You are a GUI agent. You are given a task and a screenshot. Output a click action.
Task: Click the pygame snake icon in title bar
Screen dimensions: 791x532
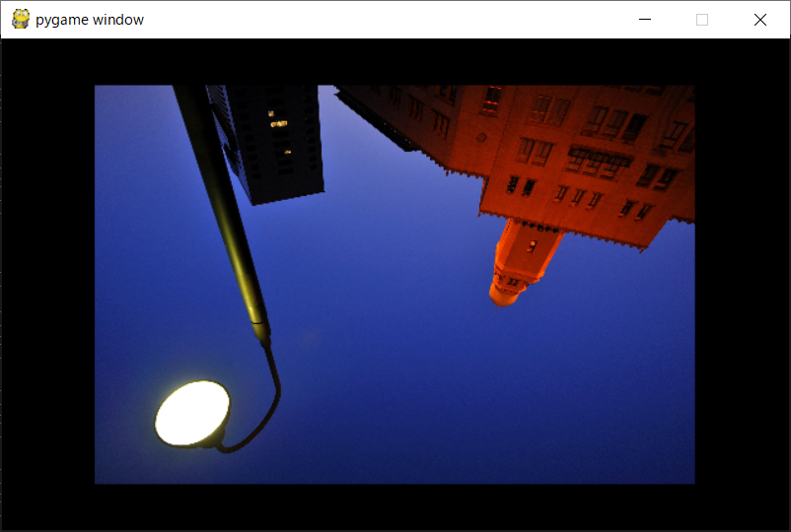[x=21, y=19]
